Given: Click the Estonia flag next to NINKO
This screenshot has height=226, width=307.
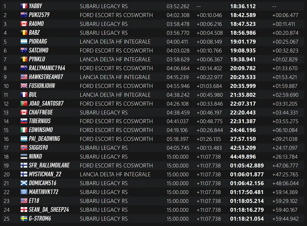Looking at the screenshot, I should [x=24, y=157].
